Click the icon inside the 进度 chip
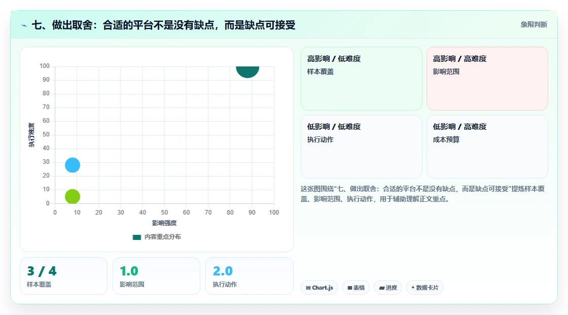Viewport: 568px width, 315px height. point(382,288)
